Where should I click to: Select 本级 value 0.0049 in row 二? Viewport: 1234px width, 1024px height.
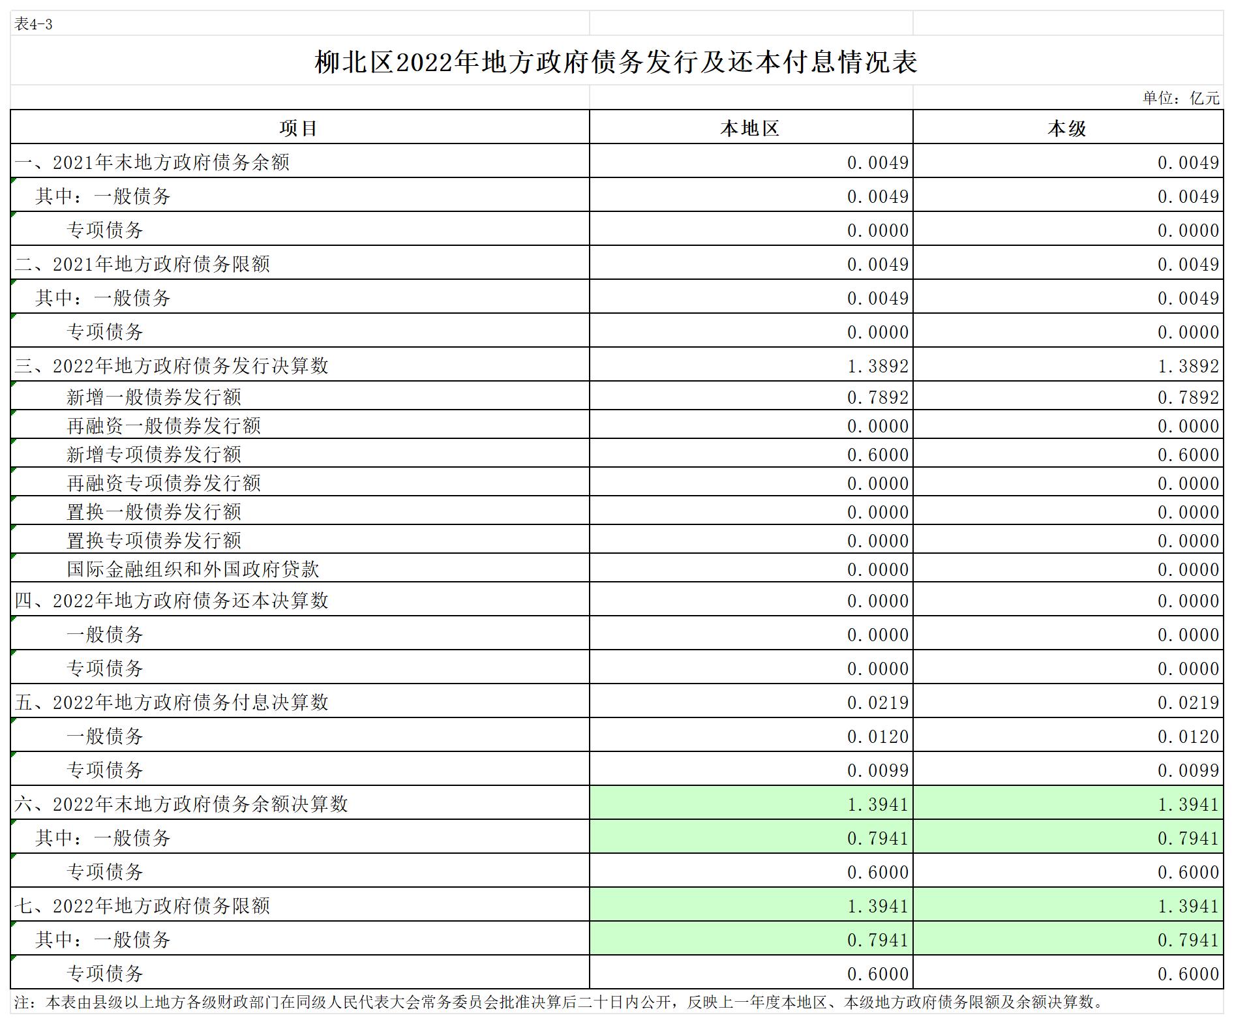coord(1068,263)
